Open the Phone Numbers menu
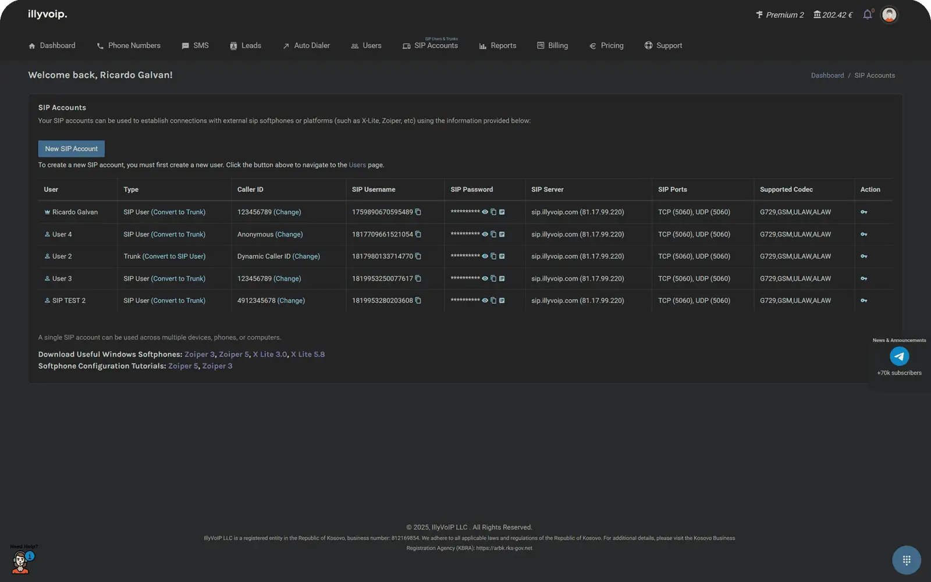 (129, 45)
